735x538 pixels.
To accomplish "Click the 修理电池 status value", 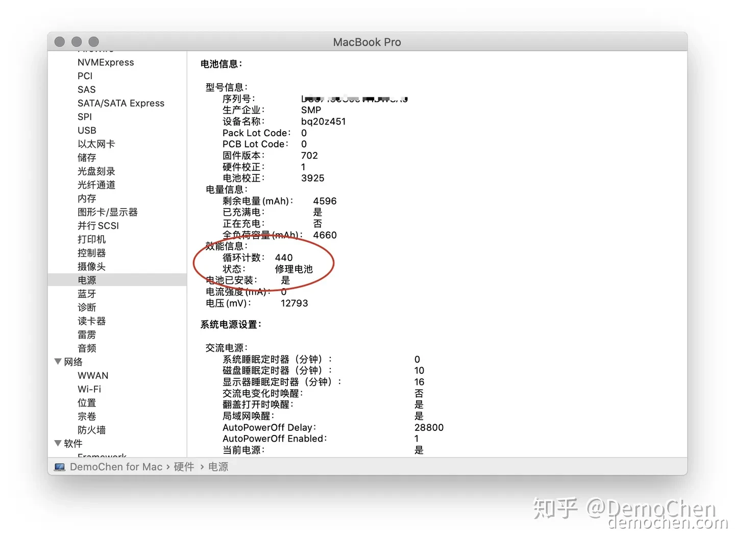I will pos(294,269).
